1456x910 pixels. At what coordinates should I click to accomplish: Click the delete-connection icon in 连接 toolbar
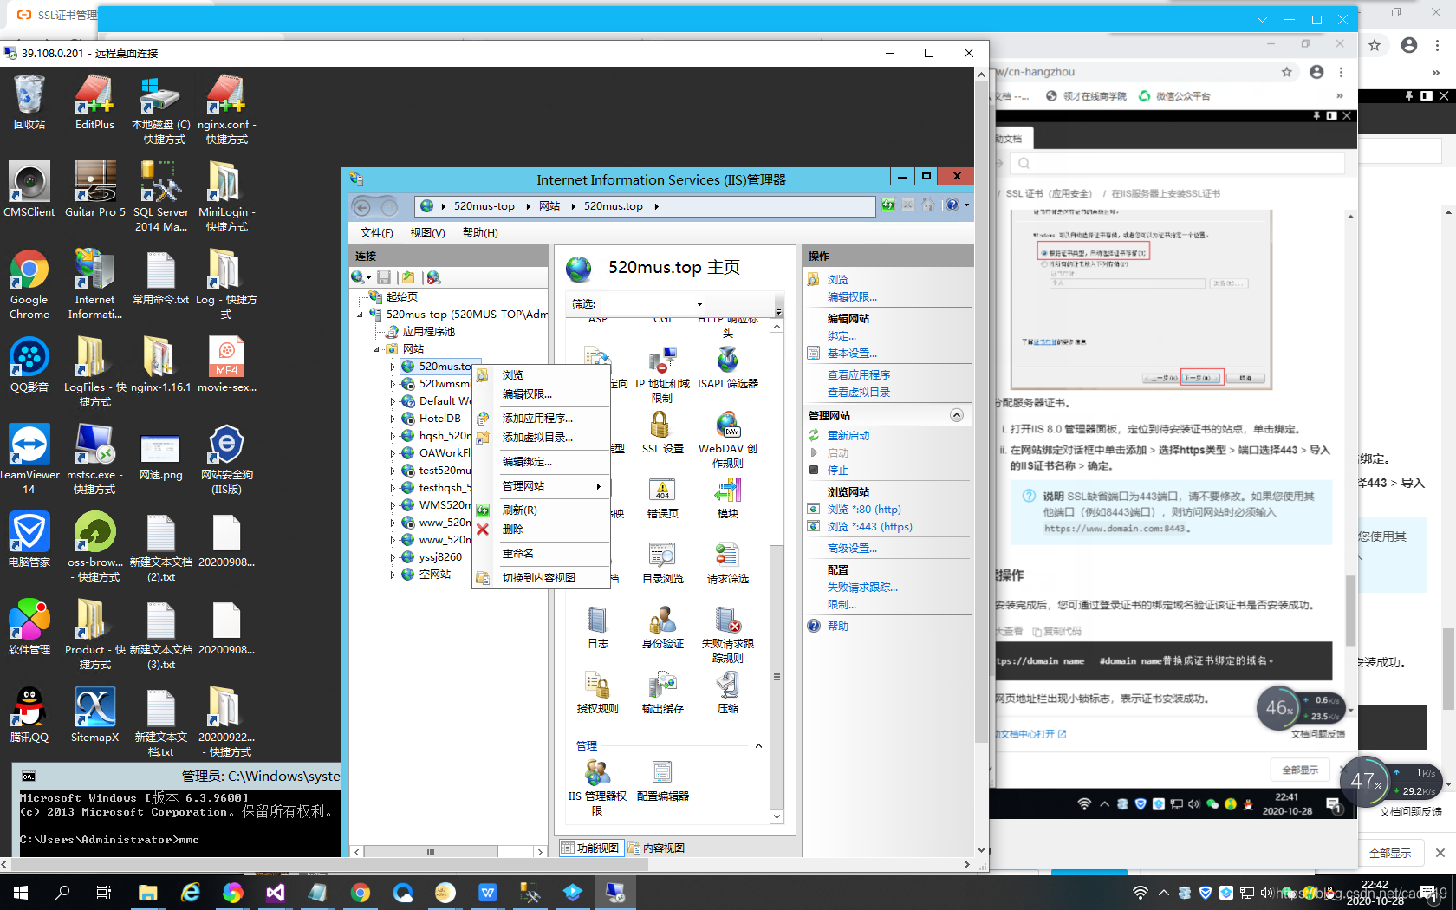pos(433,277)
